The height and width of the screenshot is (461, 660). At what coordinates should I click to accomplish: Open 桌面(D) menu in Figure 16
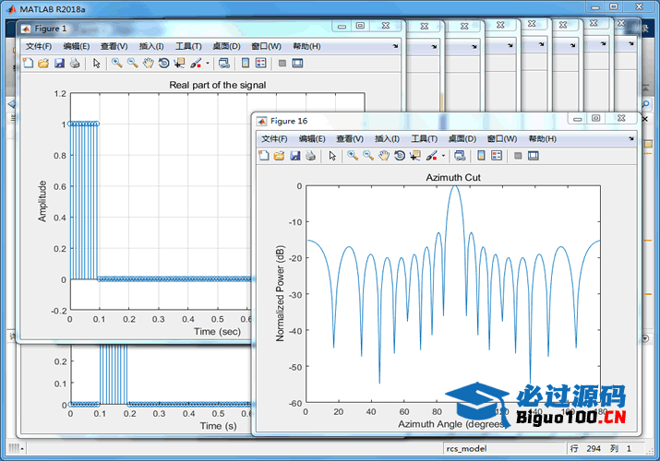[x=462, y=138]
